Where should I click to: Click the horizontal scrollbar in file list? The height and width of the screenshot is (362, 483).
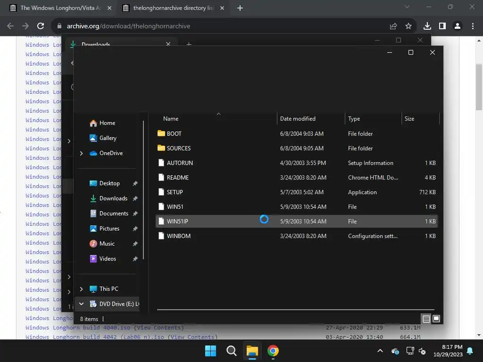[x=295, y=309]
